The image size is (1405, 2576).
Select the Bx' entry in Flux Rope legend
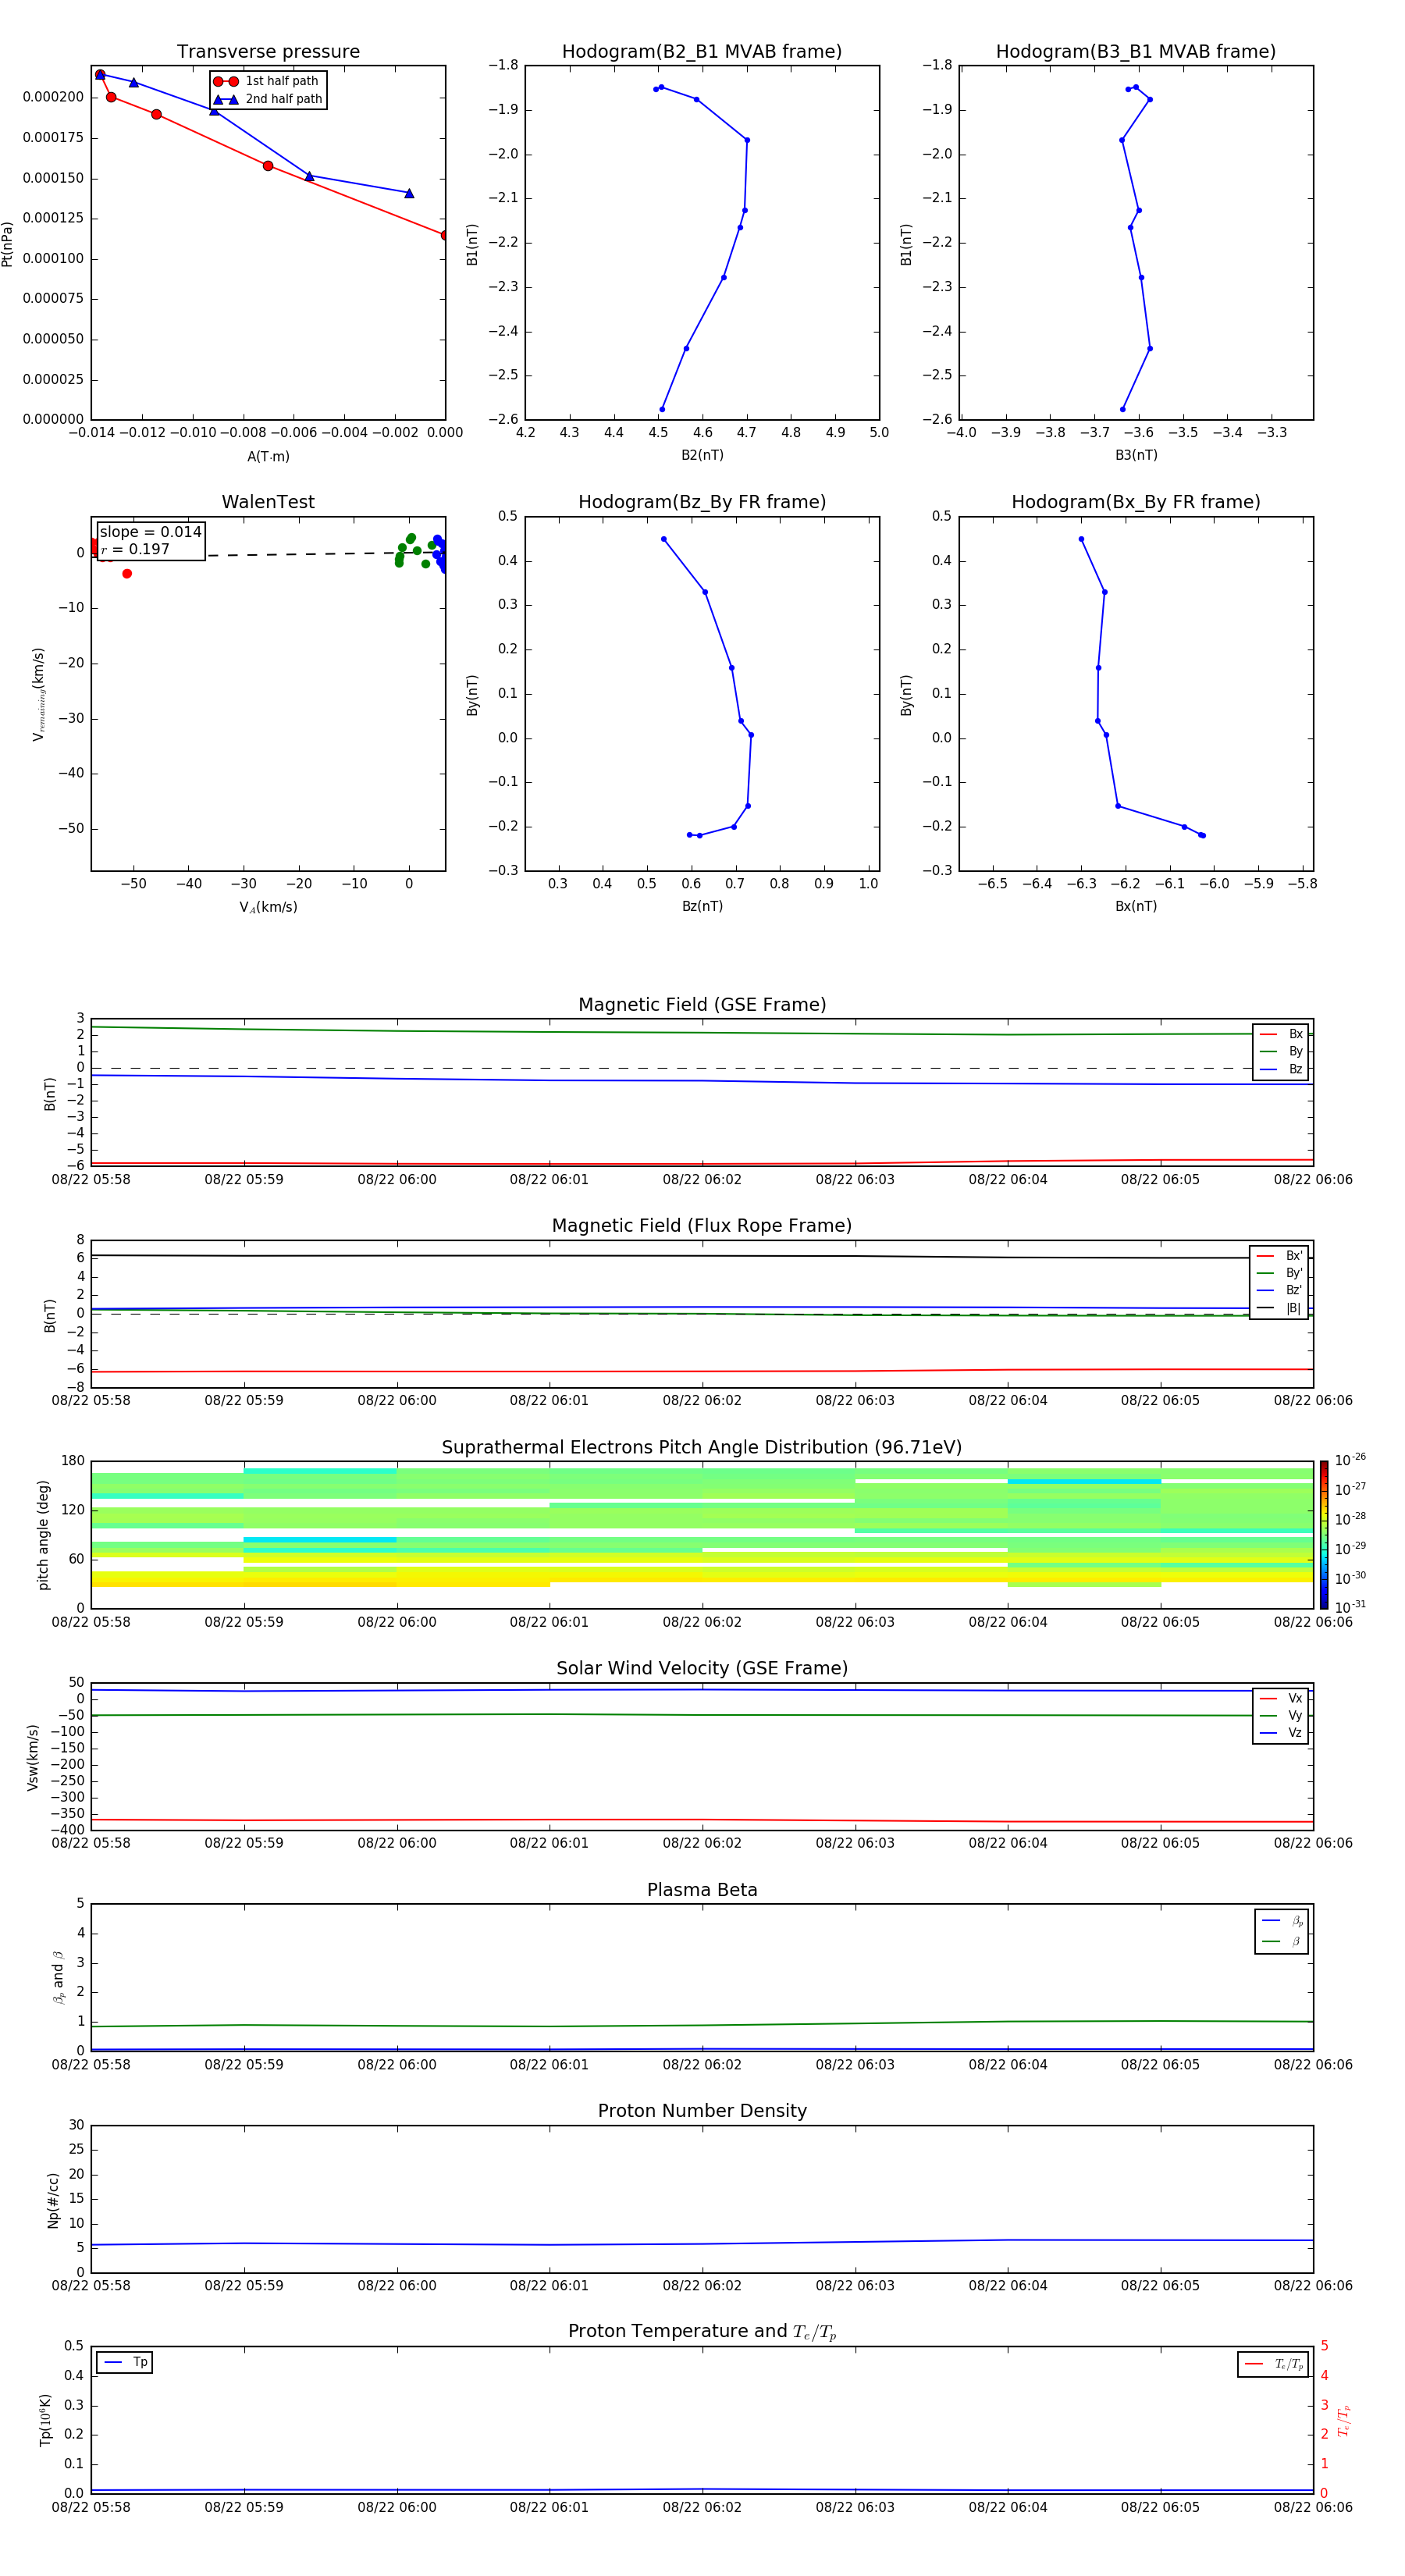click(1279, 1256)
